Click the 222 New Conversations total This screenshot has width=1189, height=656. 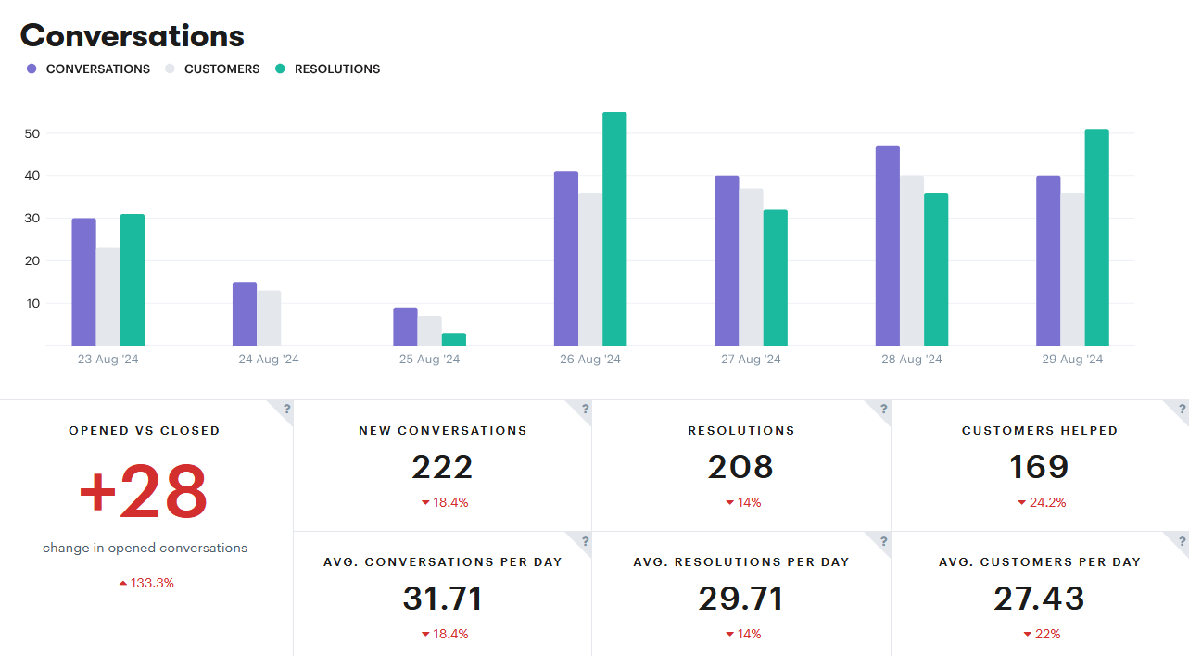(x=443, y=467)
